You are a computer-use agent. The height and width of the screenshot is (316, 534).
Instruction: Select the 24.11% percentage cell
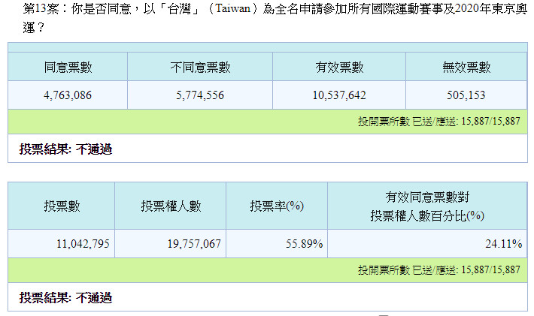[426, 244]
